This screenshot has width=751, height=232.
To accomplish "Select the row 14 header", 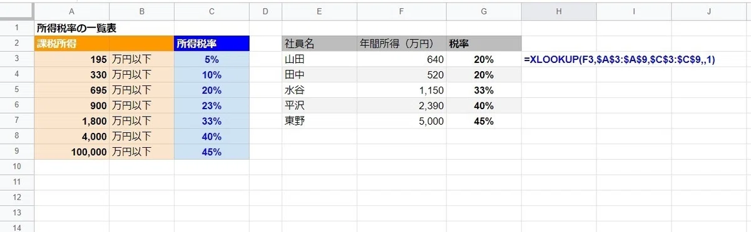I will [17, 227].
